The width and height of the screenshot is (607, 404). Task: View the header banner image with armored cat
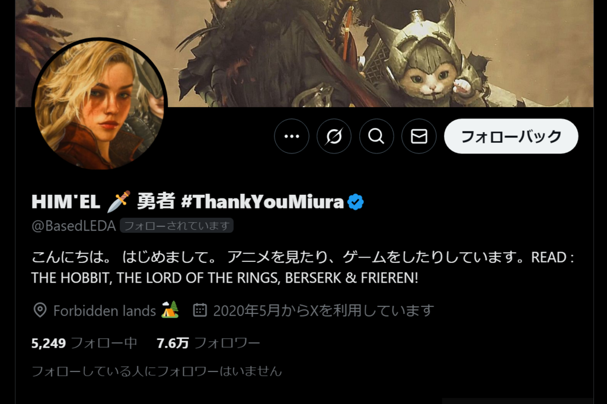click(304, 53)
